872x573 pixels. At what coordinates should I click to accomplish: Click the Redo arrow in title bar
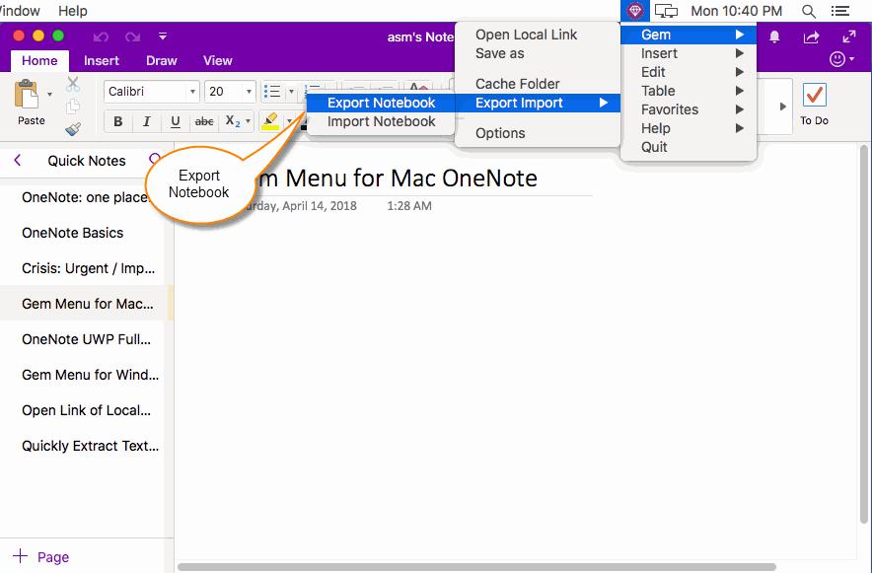click(x=133, y=36)
